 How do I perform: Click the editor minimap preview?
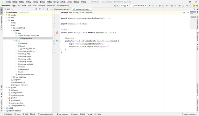pos(193,20)
